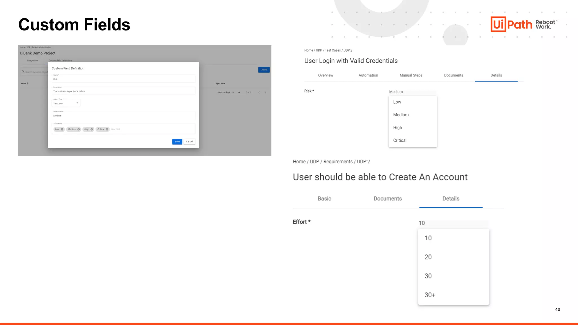The image size is (578, 325).
Task: Click the blue Save button
Action: (x=177, y=142)
